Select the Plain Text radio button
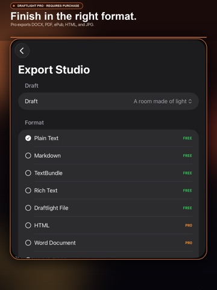 point(28,138)
